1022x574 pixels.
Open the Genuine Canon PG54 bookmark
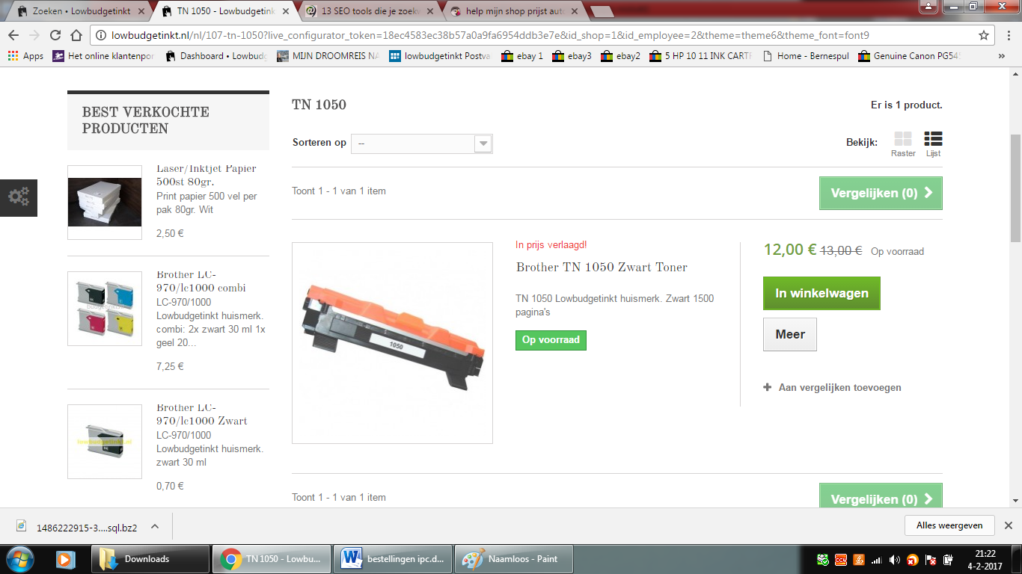click(909, 56)
